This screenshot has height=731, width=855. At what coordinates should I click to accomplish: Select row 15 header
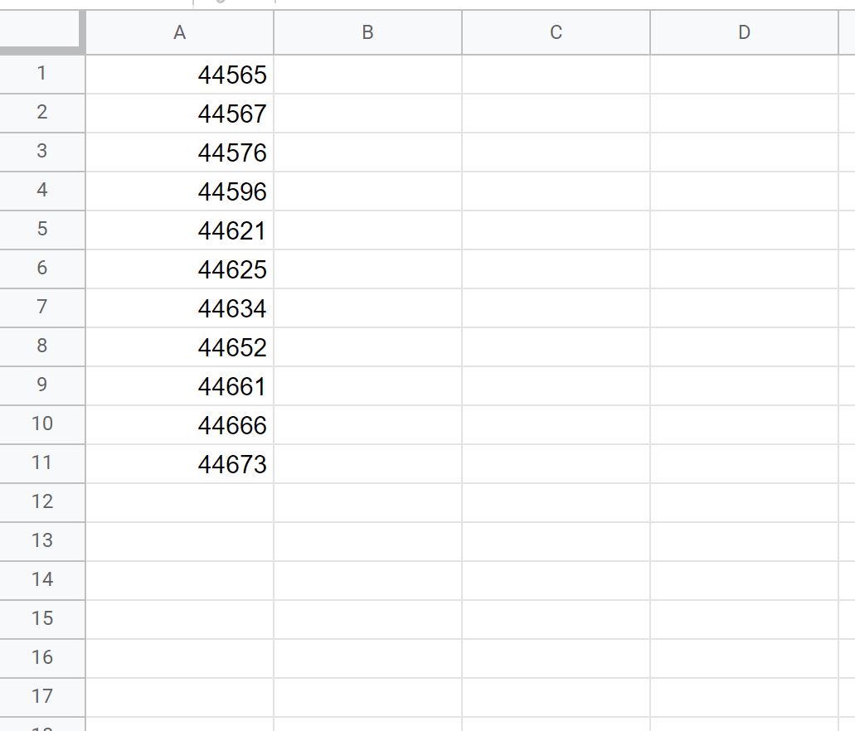tap(42, 620)
